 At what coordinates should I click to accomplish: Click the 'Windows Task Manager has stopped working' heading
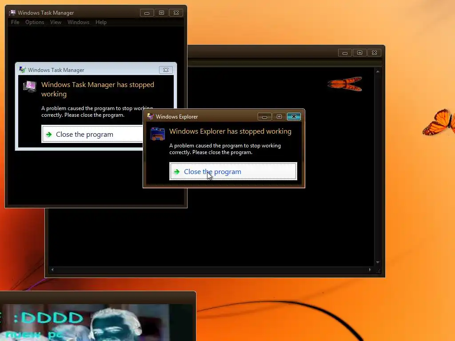click(x=97, y=89)
